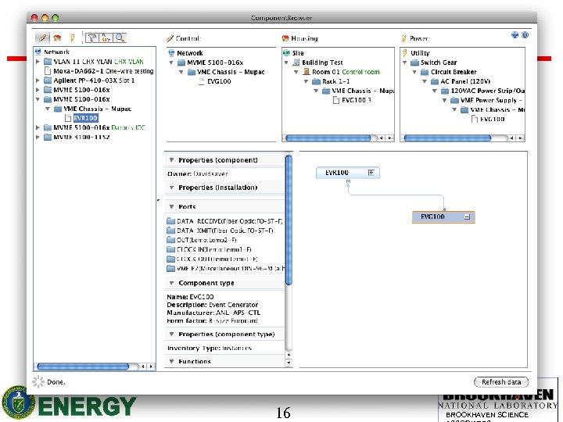Select the EVG100 diagram node
The image size is (563, 422).
[443, 216]
